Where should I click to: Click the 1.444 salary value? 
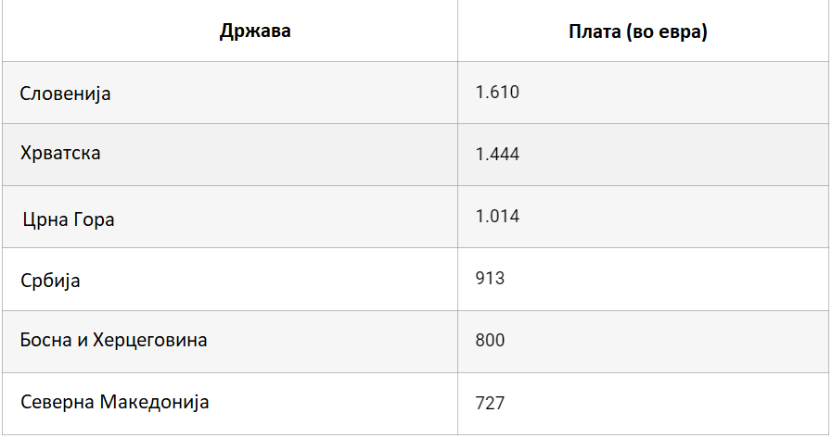point(497,154)
